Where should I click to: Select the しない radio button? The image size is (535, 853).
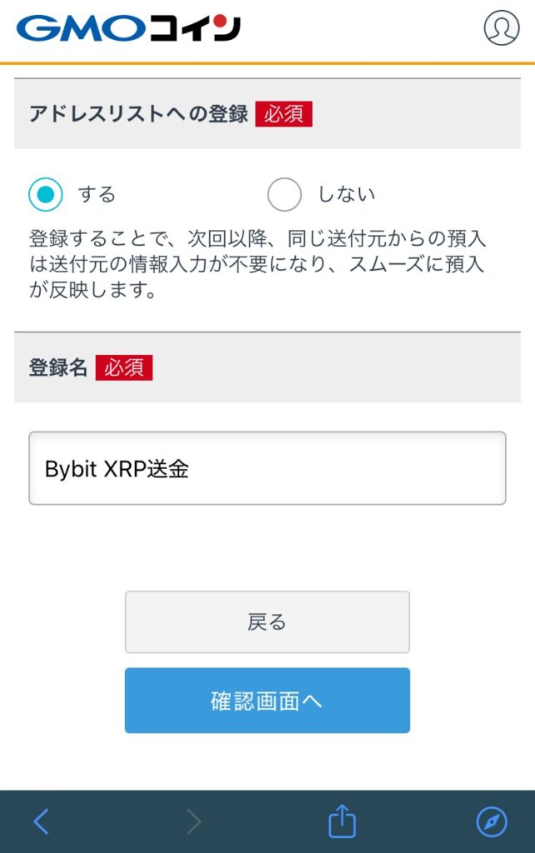tap(284, 195)
